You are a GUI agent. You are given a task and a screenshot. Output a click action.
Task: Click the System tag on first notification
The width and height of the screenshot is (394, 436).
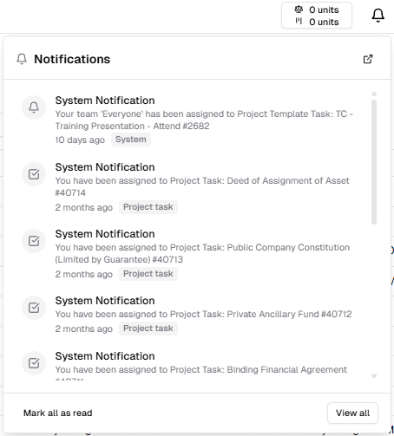coord(131,140)
